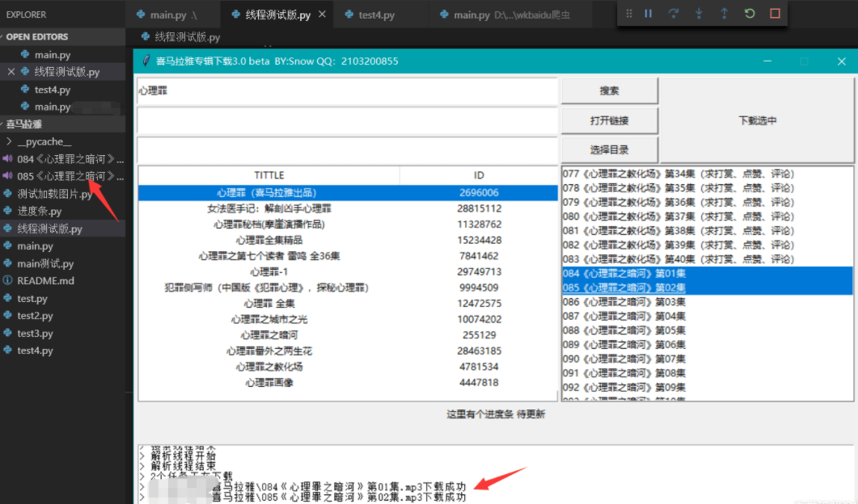Click the 下载选中 download button
858x504 pixels.
757,120
